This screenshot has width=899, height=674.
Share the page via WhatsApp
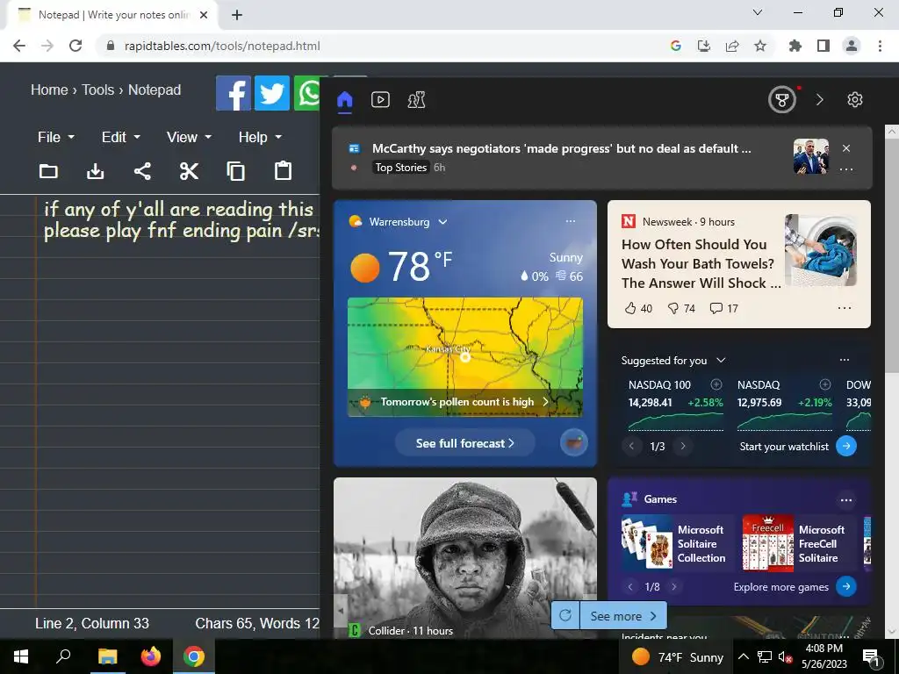pos(307,93)
